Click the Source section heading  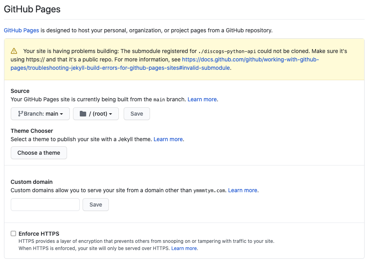tap(20, 91)
